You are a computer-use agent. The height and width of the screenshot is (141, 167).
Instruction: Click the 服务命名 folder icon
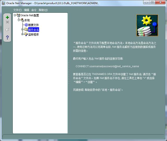click(x=26, y=30)
